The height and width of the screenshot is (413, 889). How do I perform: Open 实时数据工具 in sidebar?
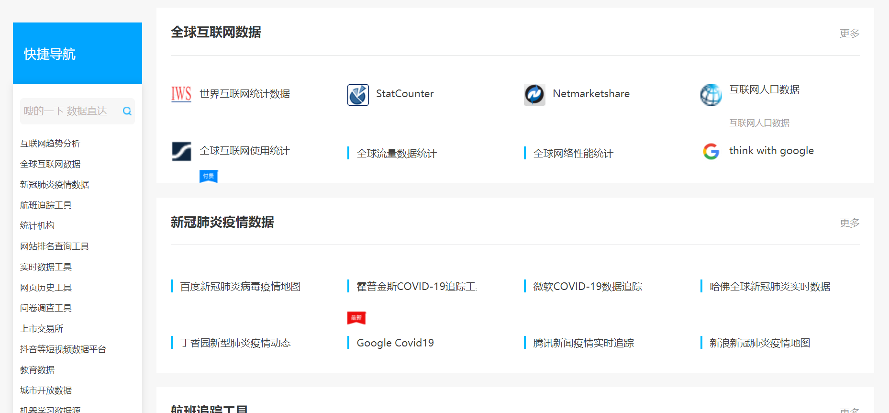coord(46,267)
